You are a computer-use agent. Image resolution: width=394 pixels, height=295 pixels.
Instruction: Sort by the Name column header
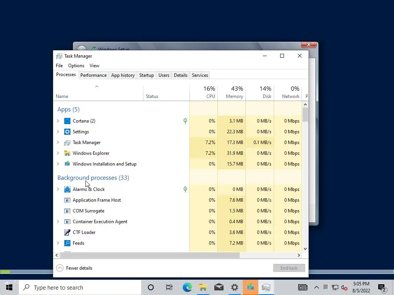coord(98,92)
